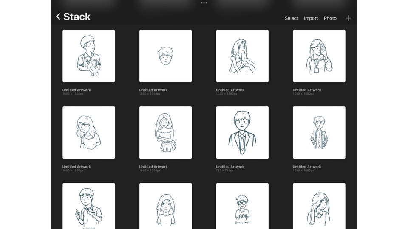Tap the girl with crossed arms and skirt
The width and height of the screenshot is (408, 229).
[165, 132]
